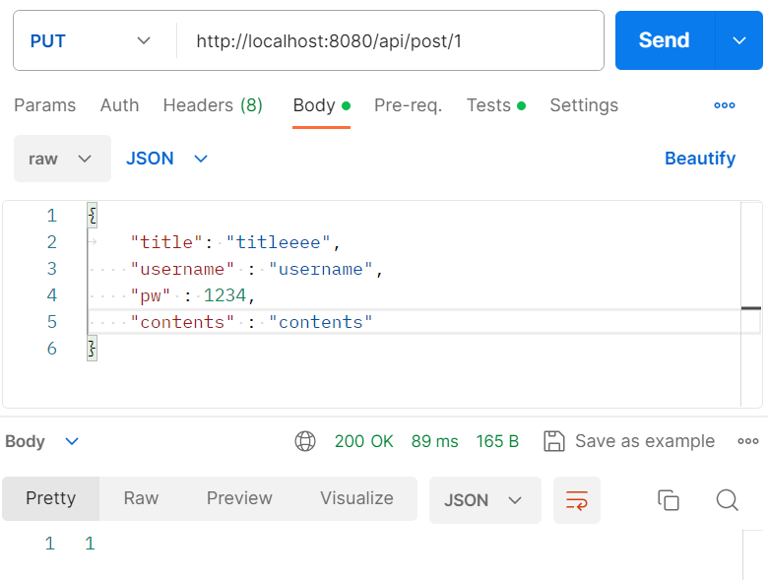Copy the response with copy icon

[x=669, y=500]
